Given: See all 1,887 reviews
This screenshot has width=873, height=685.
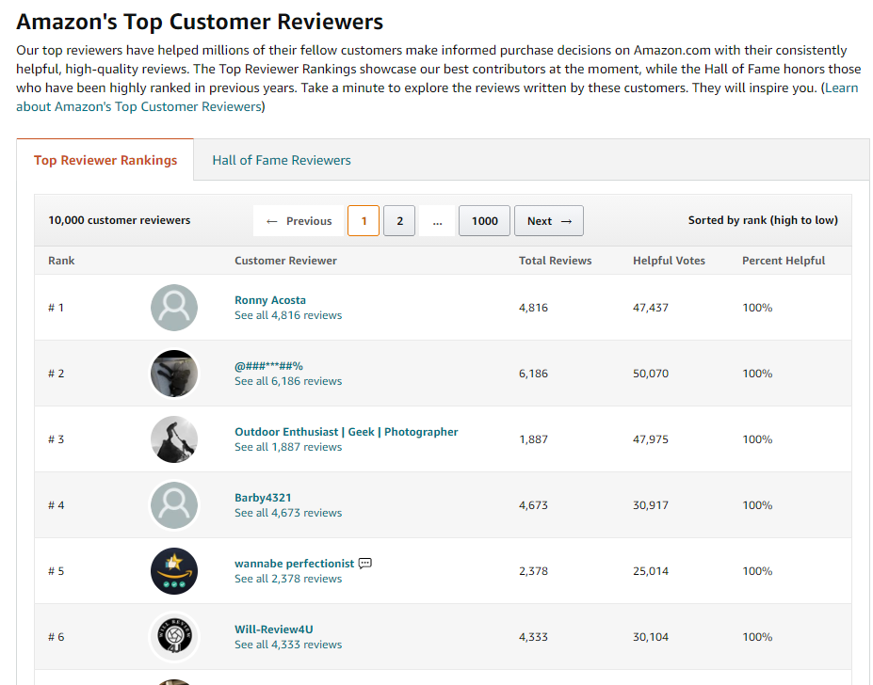Looking at the screenshot, I should click(288, 447).
